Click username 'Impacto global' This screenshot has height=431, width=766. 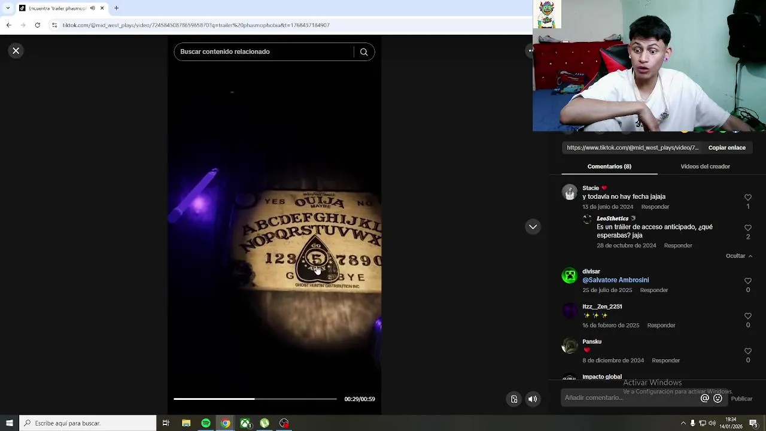tap(602, 377)
